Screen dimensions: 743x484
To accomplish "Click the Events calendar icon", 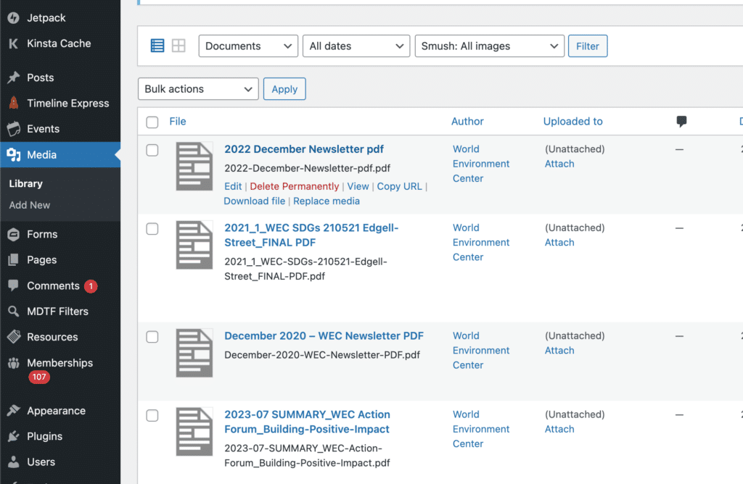I will tap(13, 129).
